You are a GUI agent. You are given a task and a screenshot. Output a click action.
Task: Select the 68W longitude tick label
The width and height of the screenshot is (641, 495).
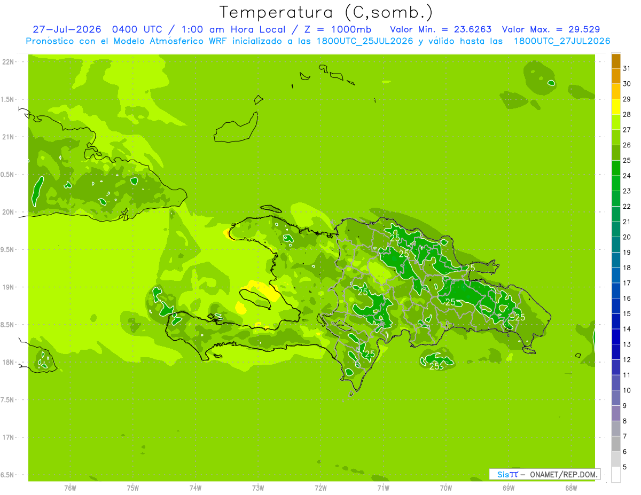(x=571, y=488)
